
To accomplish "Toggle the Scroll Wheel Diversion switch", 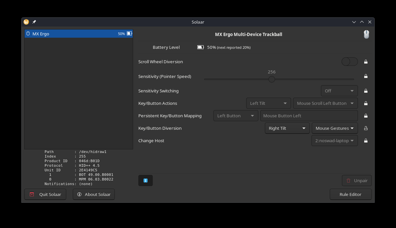I will 349,62.
